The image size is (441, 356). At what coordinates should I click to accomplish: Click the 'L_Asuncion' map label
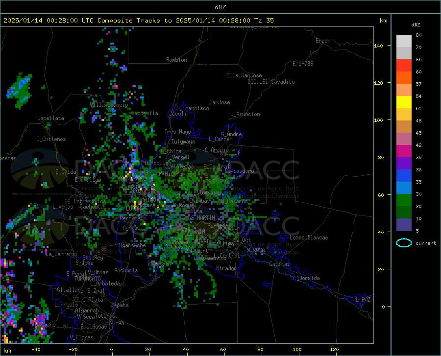[x=245, y=114]
